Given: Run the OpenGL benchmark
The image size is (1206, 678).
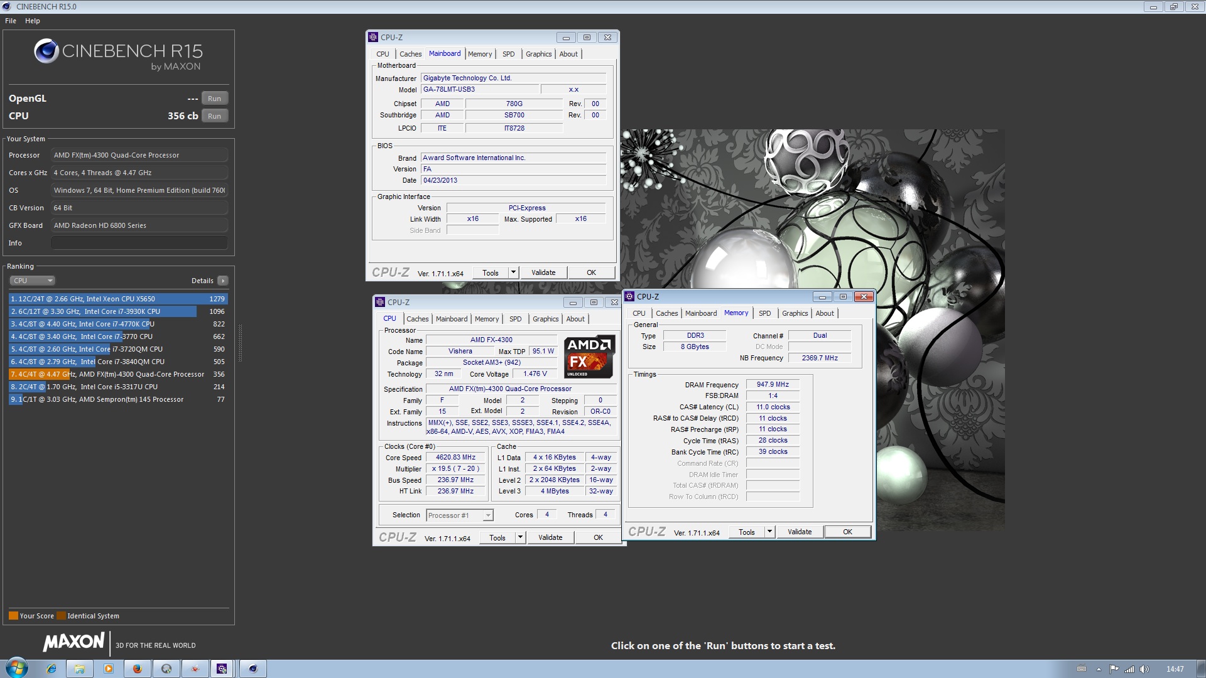Looking at the screenshot, I should (x=214, y=99).
